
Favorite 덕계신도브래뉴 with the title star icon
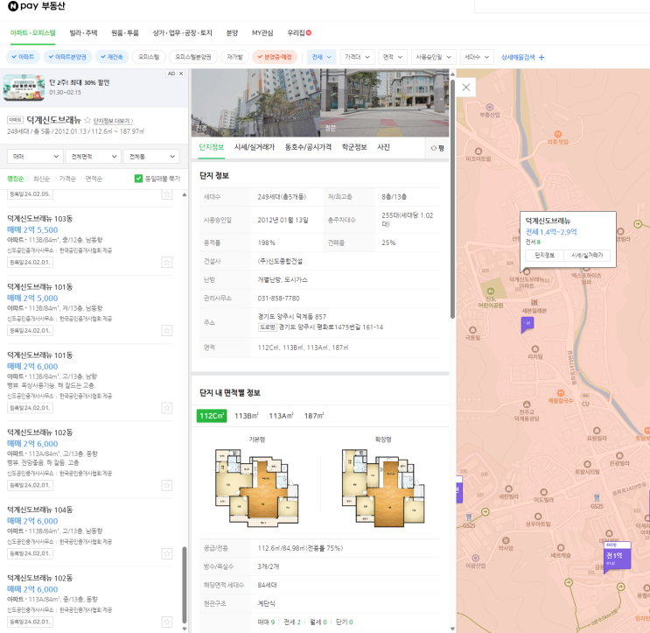tap(87, 120)
